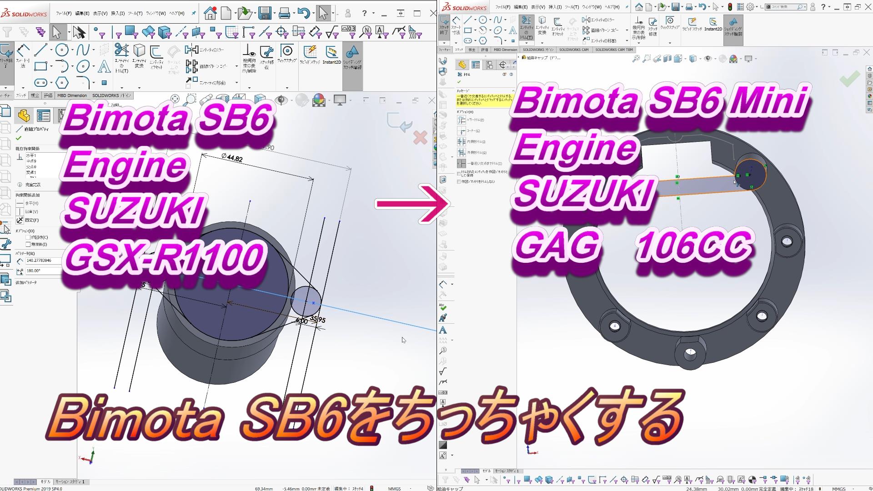The width and height of the screenshot is (873, 491).
Task: Select the Power Trim option (パワートリム)
Action: click(461, 120)
